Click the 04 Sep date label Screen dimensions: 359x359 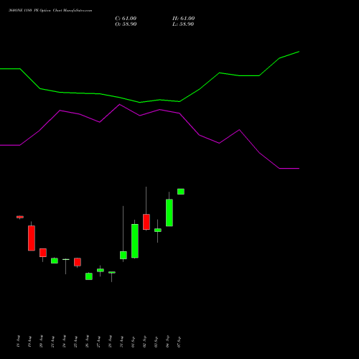[x=167, y=341]
